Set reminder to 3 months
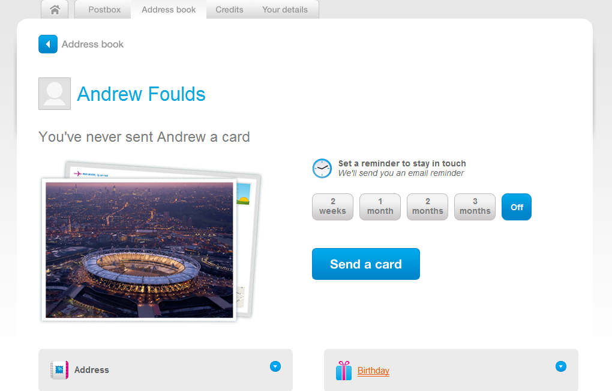This screenshot has width=612, height=391. point(475,207)
